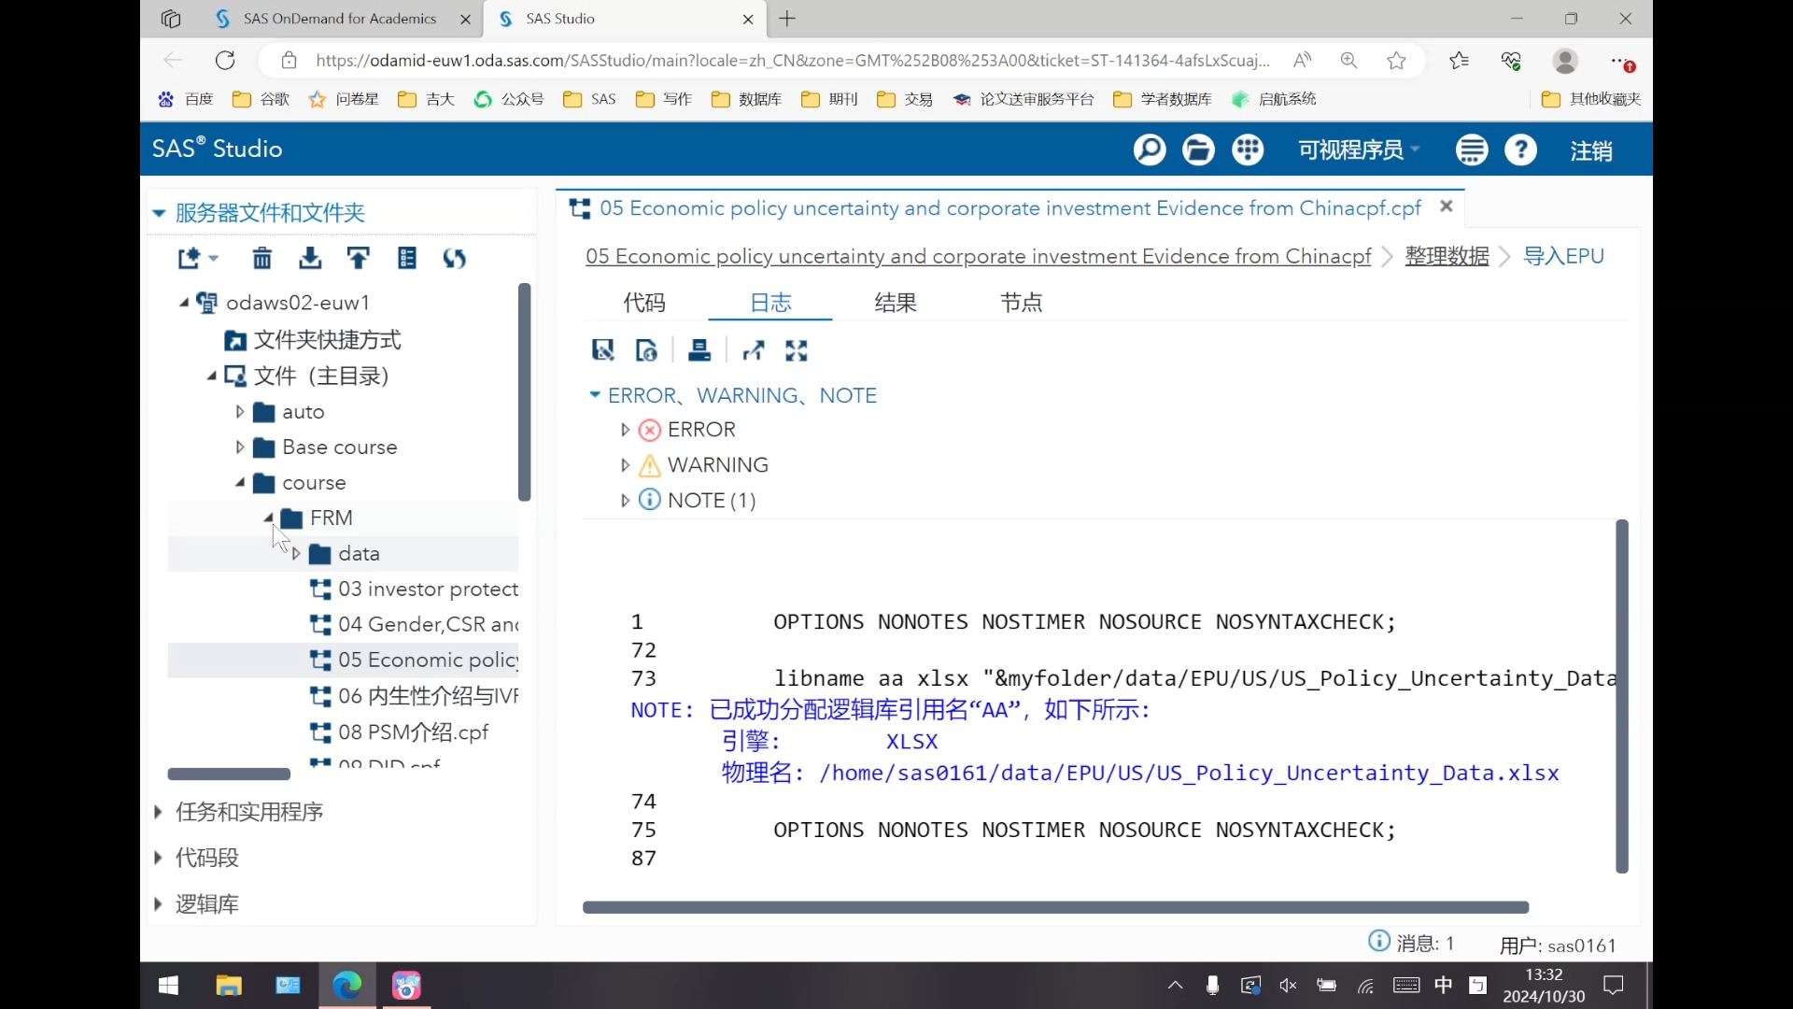Collapse the course folder
1793x1009 pixels.
pos(240,482)
